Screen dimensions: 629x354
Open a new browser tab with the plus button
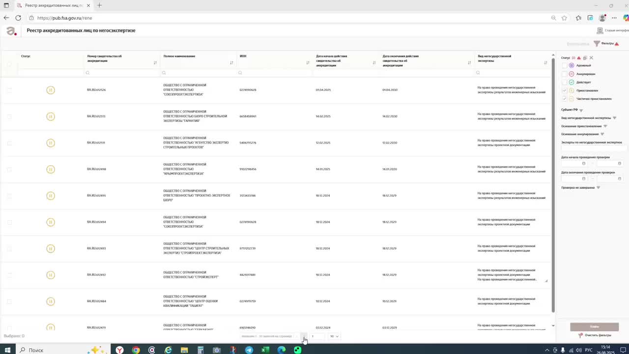pos(99,5)
